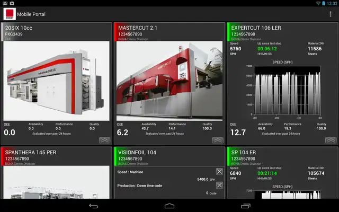Select the SPANTHERA 145 PER machine photo
This screenshot has width=339, height=212.
pos(57,182)
